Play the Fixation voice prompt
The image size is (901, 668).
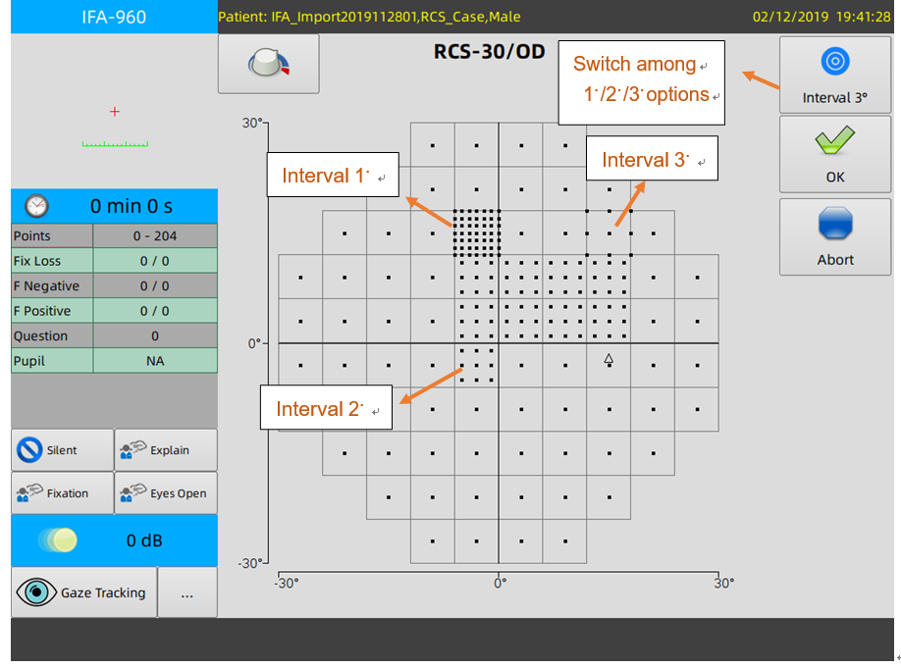click(x=62, y=493)
